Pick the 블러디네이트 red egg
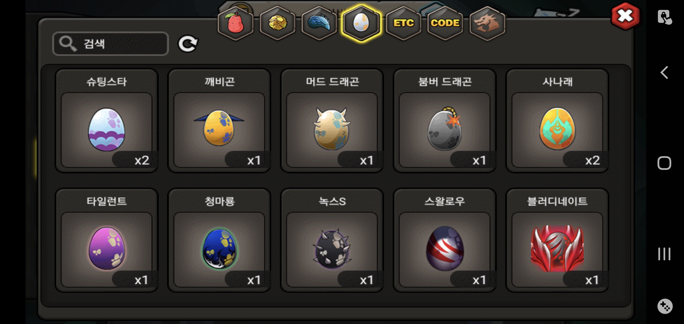 557,240
